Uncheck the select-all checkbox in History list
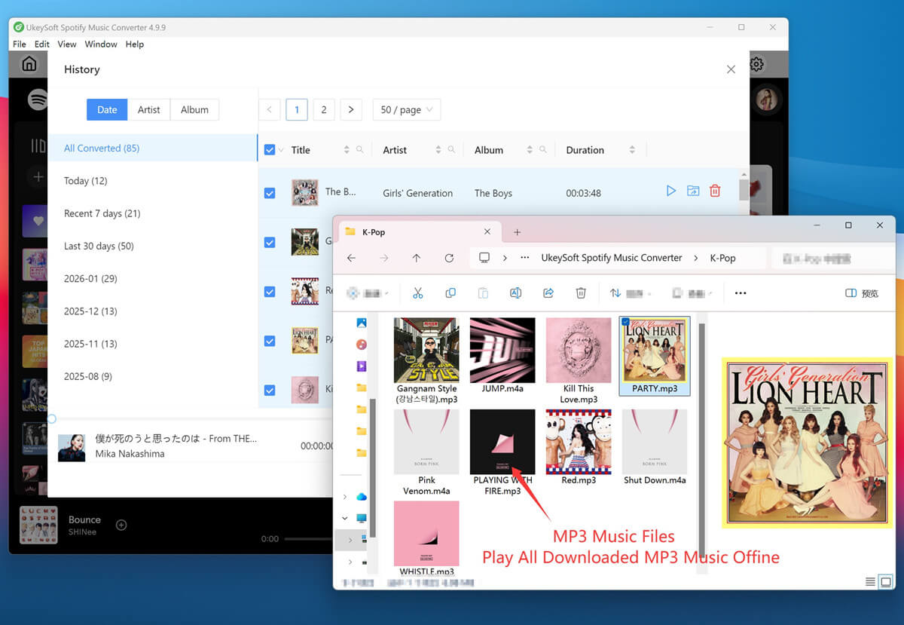The image size is (904, 625). tap(269, 149)
